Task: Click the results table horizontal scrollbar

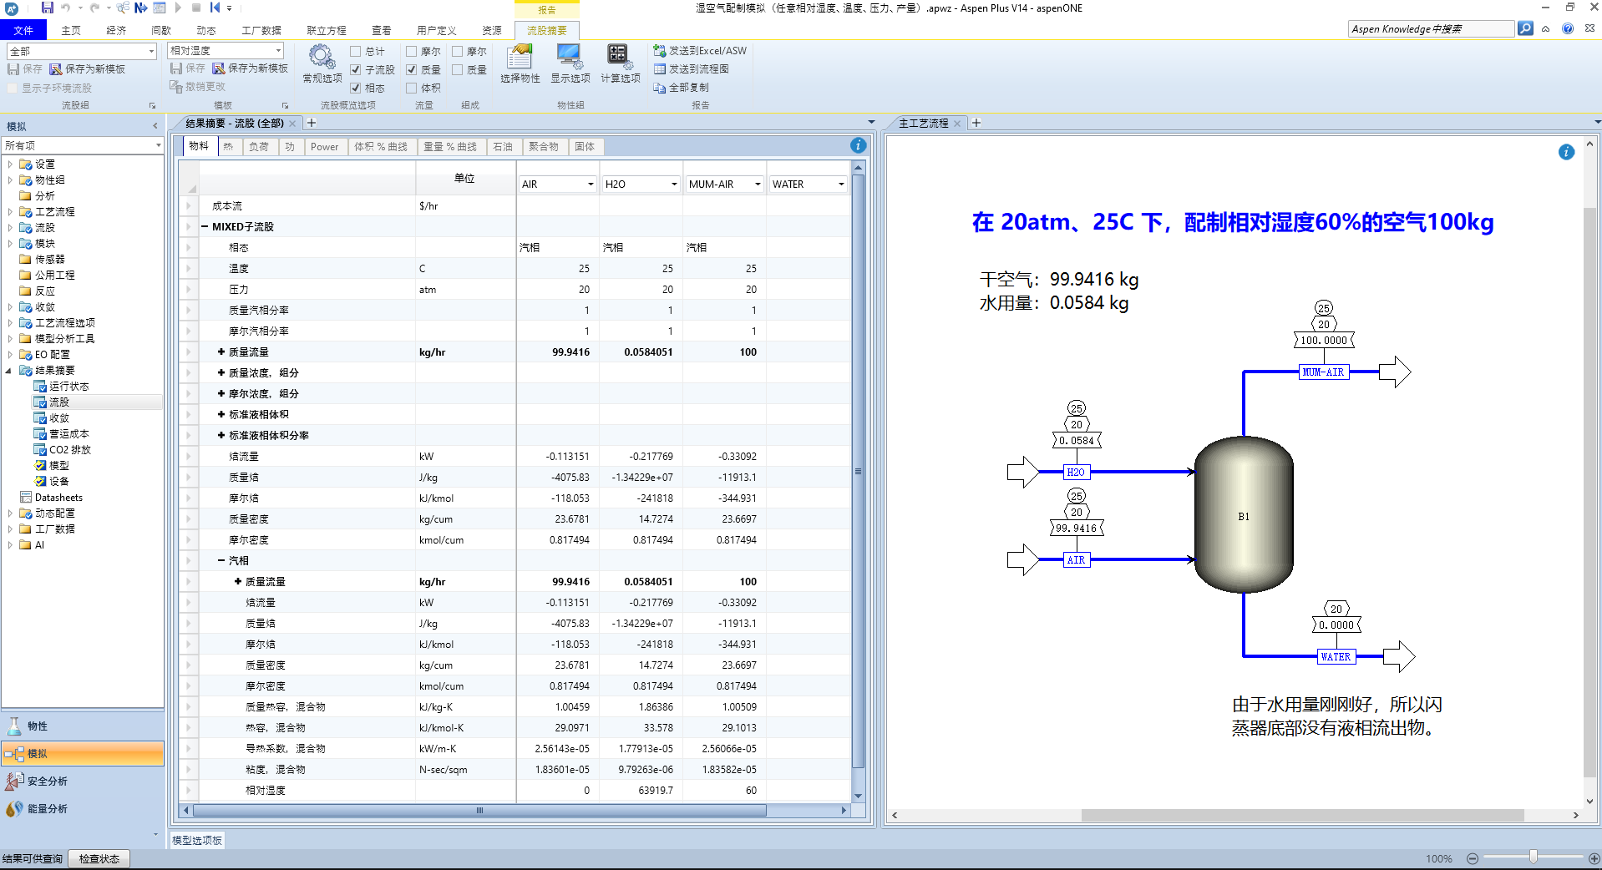Action: click(x=479, y=810)
